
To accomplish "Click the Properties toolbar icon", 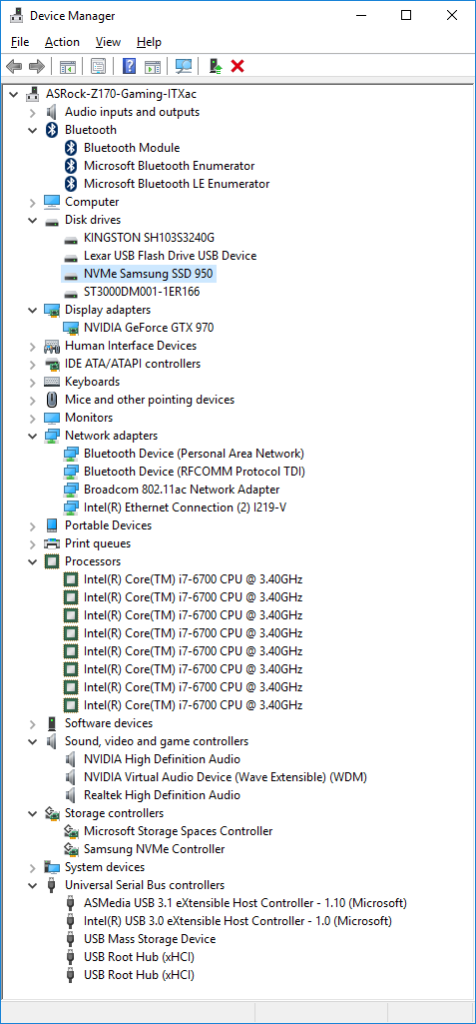I will click(x=99, y=66).
